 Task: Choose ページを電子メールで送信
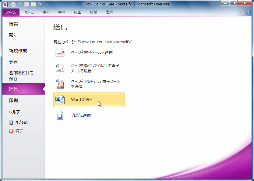click(92, 52)
